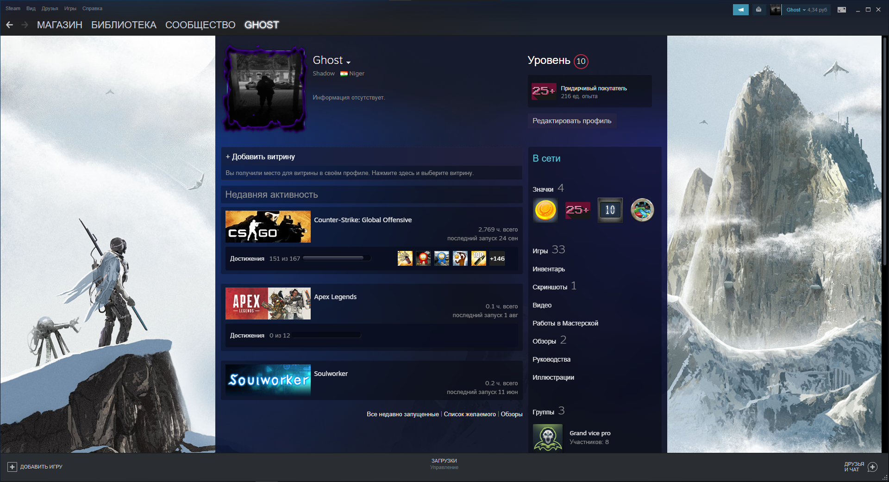This screenshot has height=482, width=889.
Task: Open the Иллюстрации link
Action: pyautogui.click(x=553, y=377)
